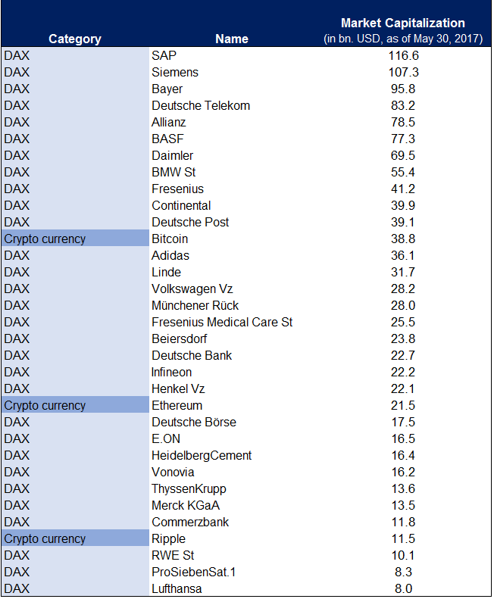Click the Vonovia cell
The image size is (494, 599).
coord(173,473)
